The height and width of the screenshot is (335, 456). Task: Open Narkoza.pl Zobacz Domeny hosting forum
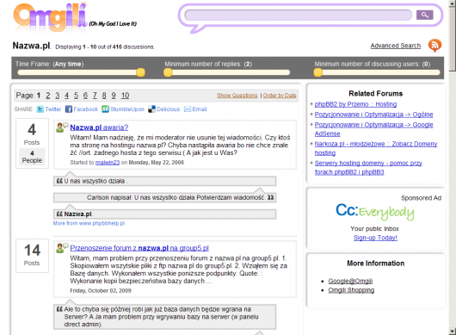(x=376, y=148)
